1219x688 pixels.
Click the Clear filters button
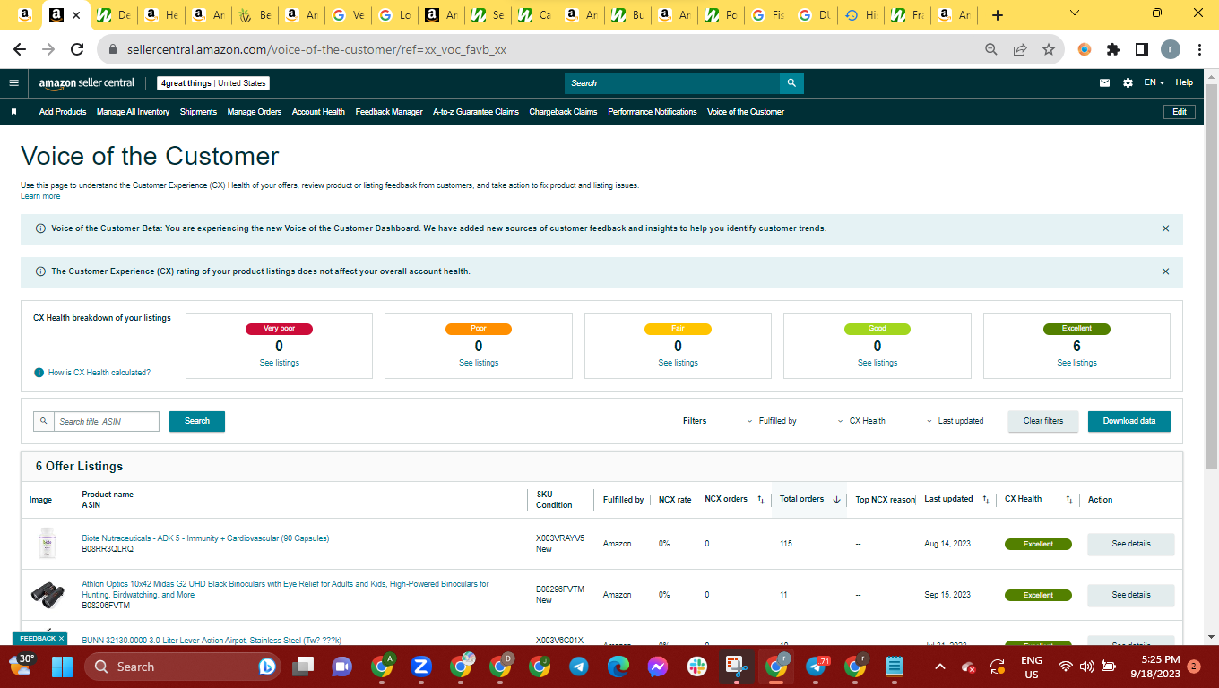pyautogui.click(x=1043, y=421)
